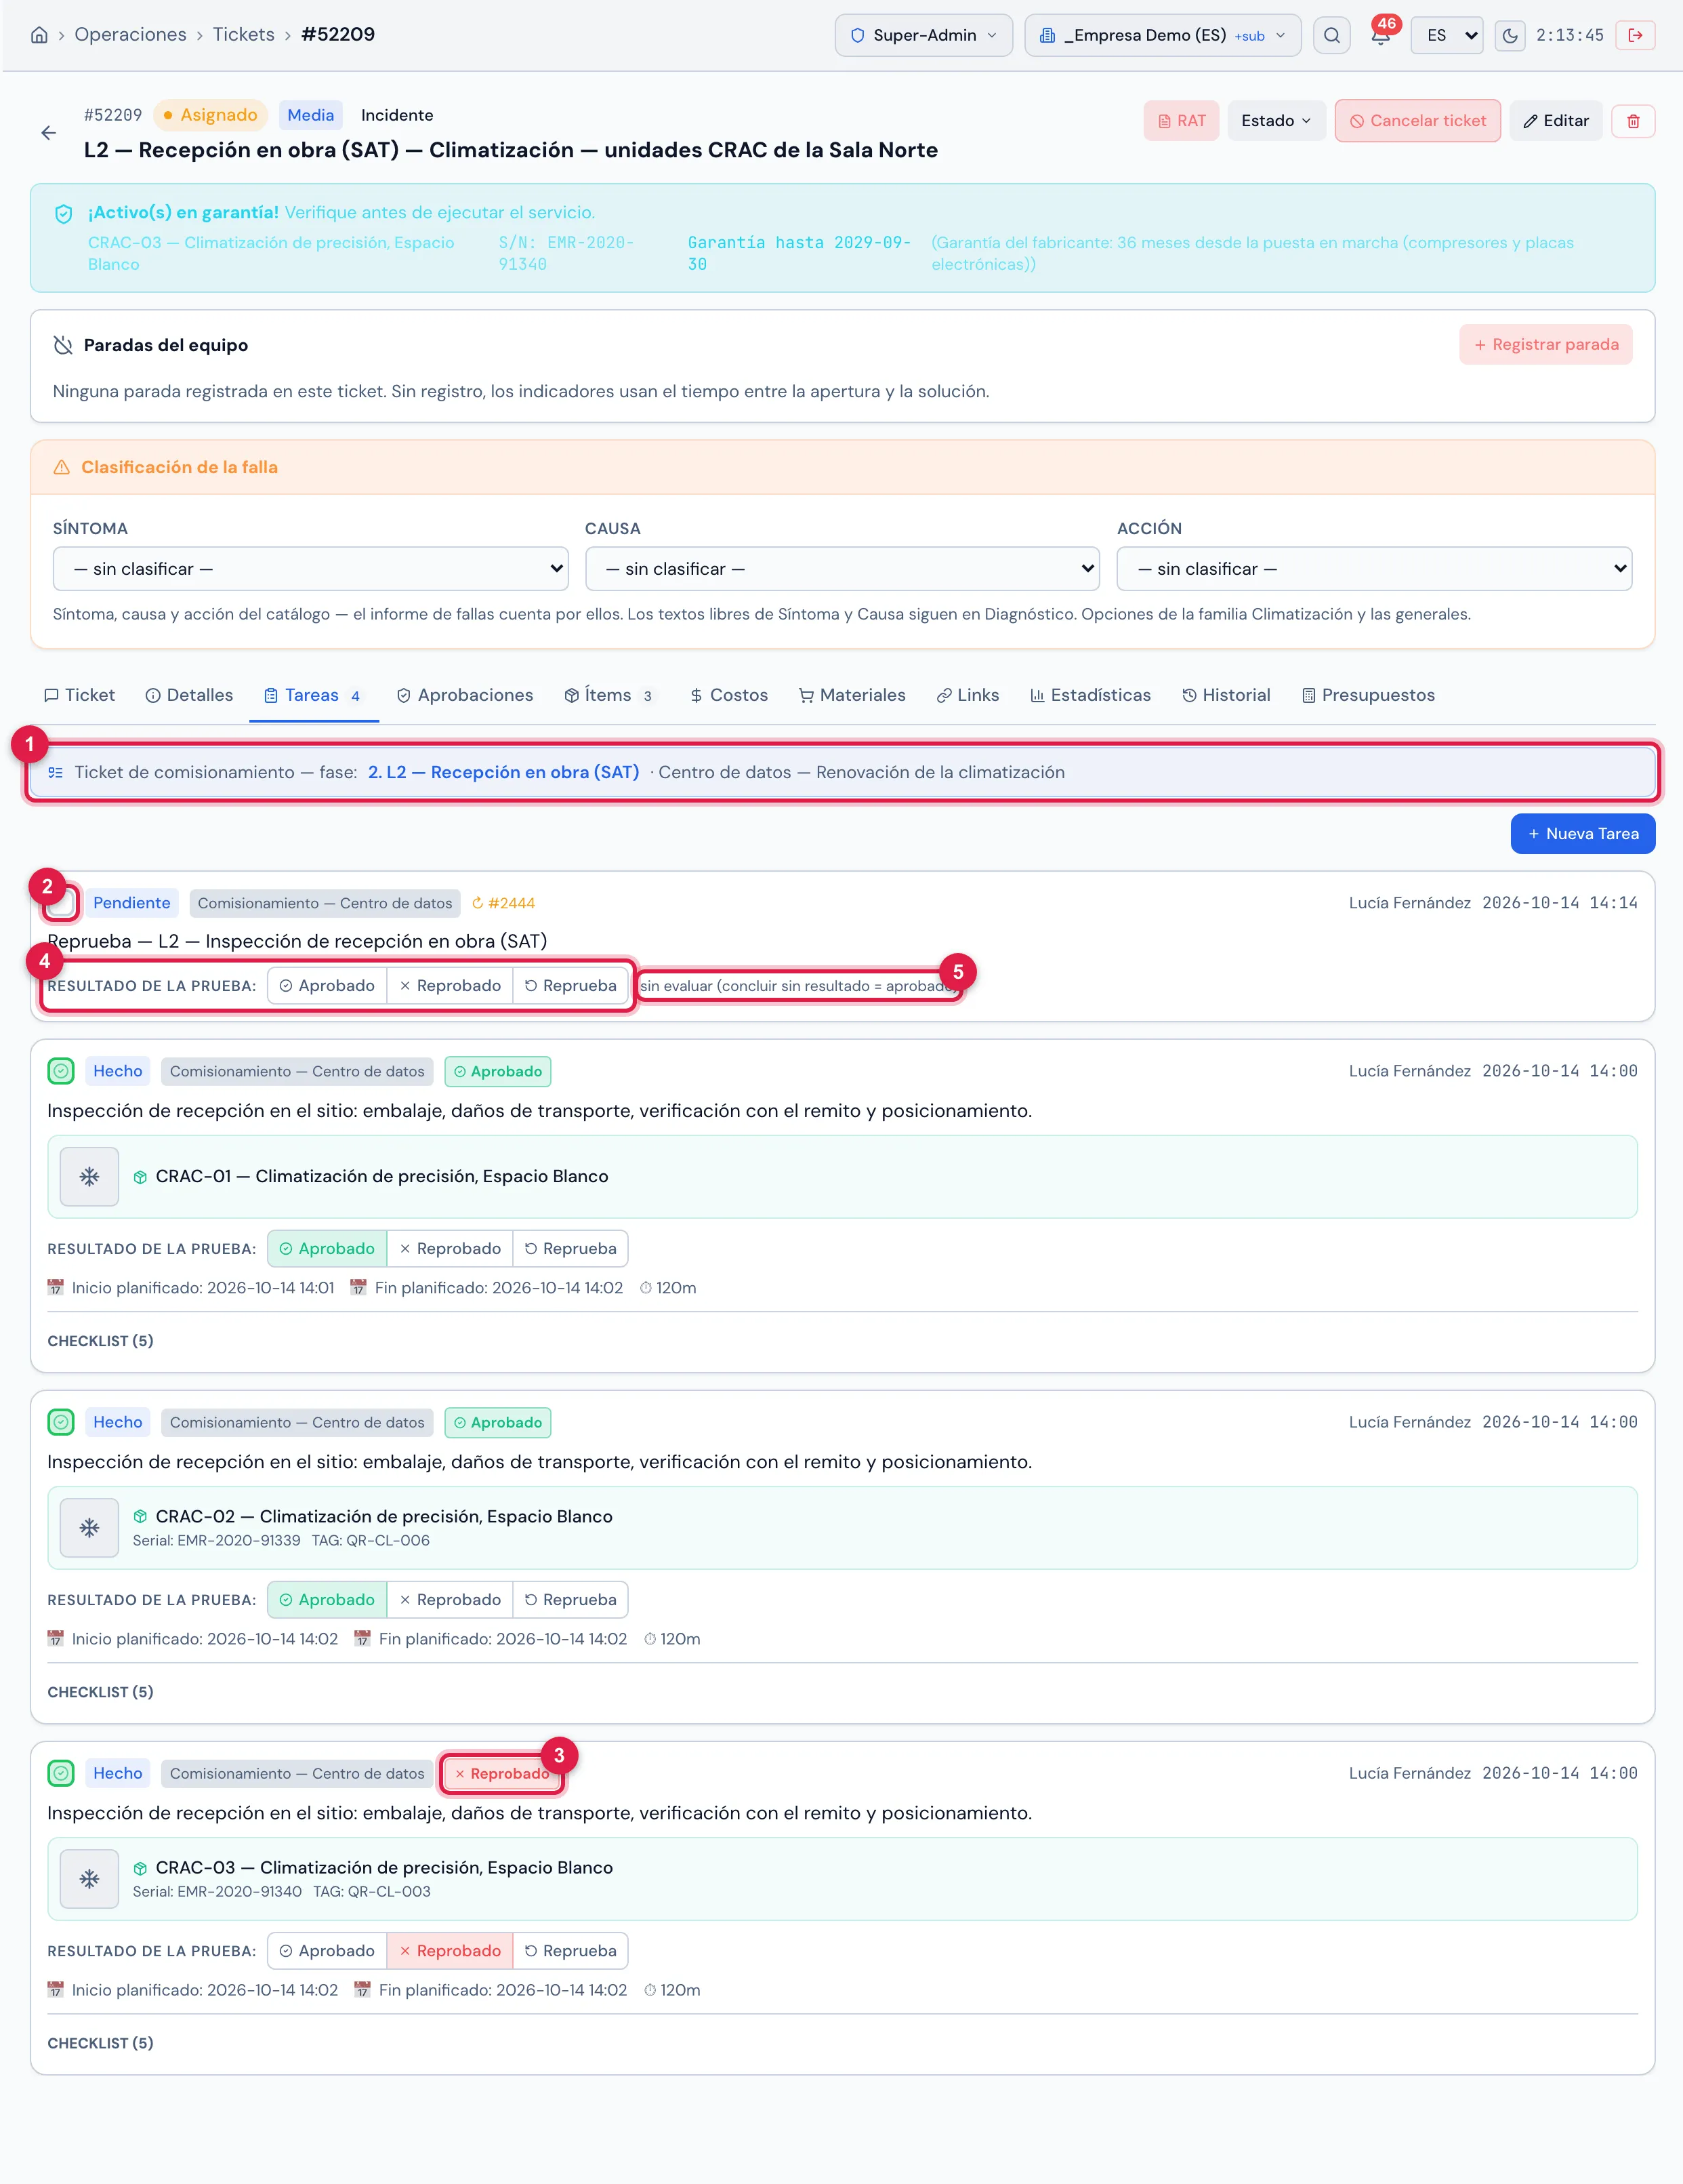Click retest reference #2444
The width and height of the screenshot is (1683, 2184).
pyautogui.click(x=503, y=903)
